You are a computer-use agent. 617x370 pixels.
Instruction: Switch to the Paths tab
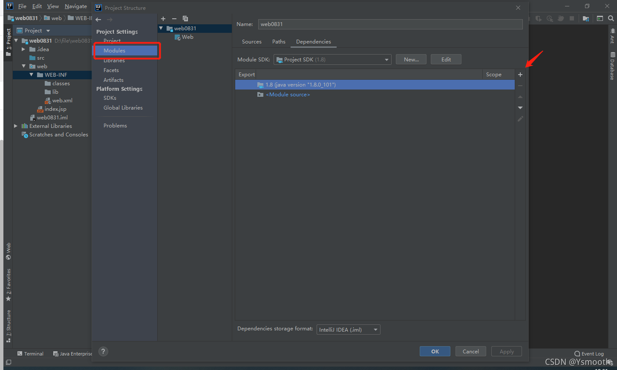[279, 42]
